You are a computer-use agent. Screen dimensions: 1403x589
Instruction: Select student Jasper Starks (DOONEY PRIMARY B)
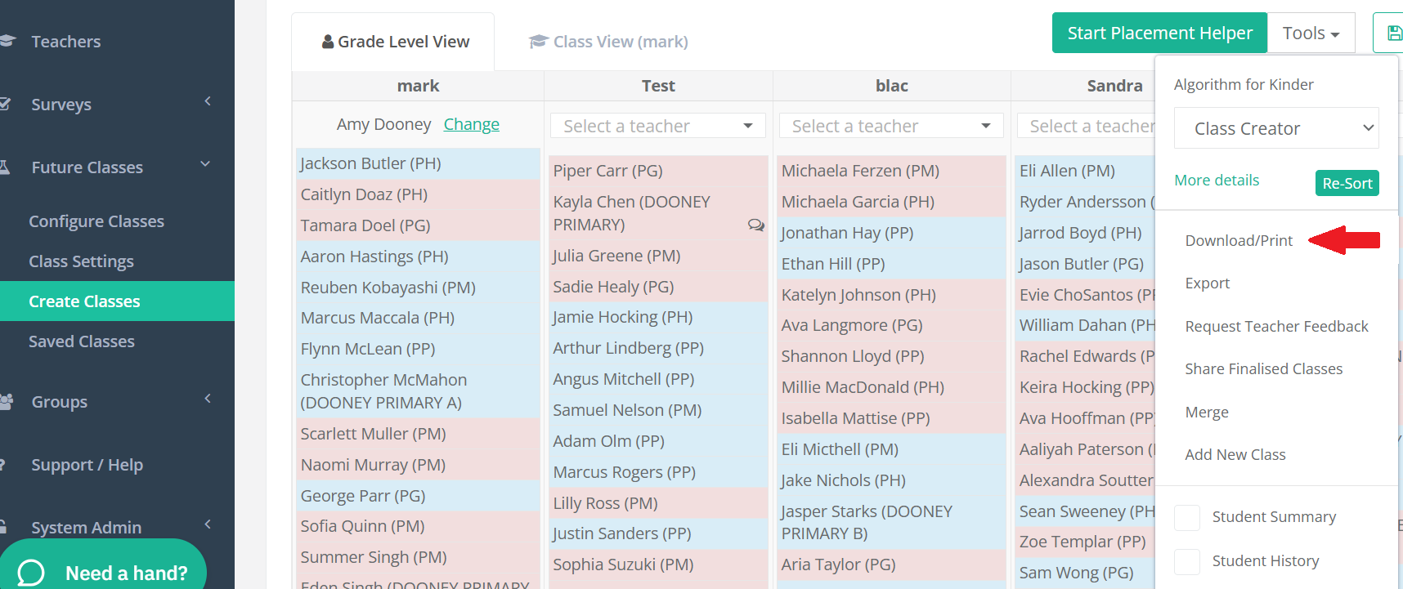coord(891,522)
